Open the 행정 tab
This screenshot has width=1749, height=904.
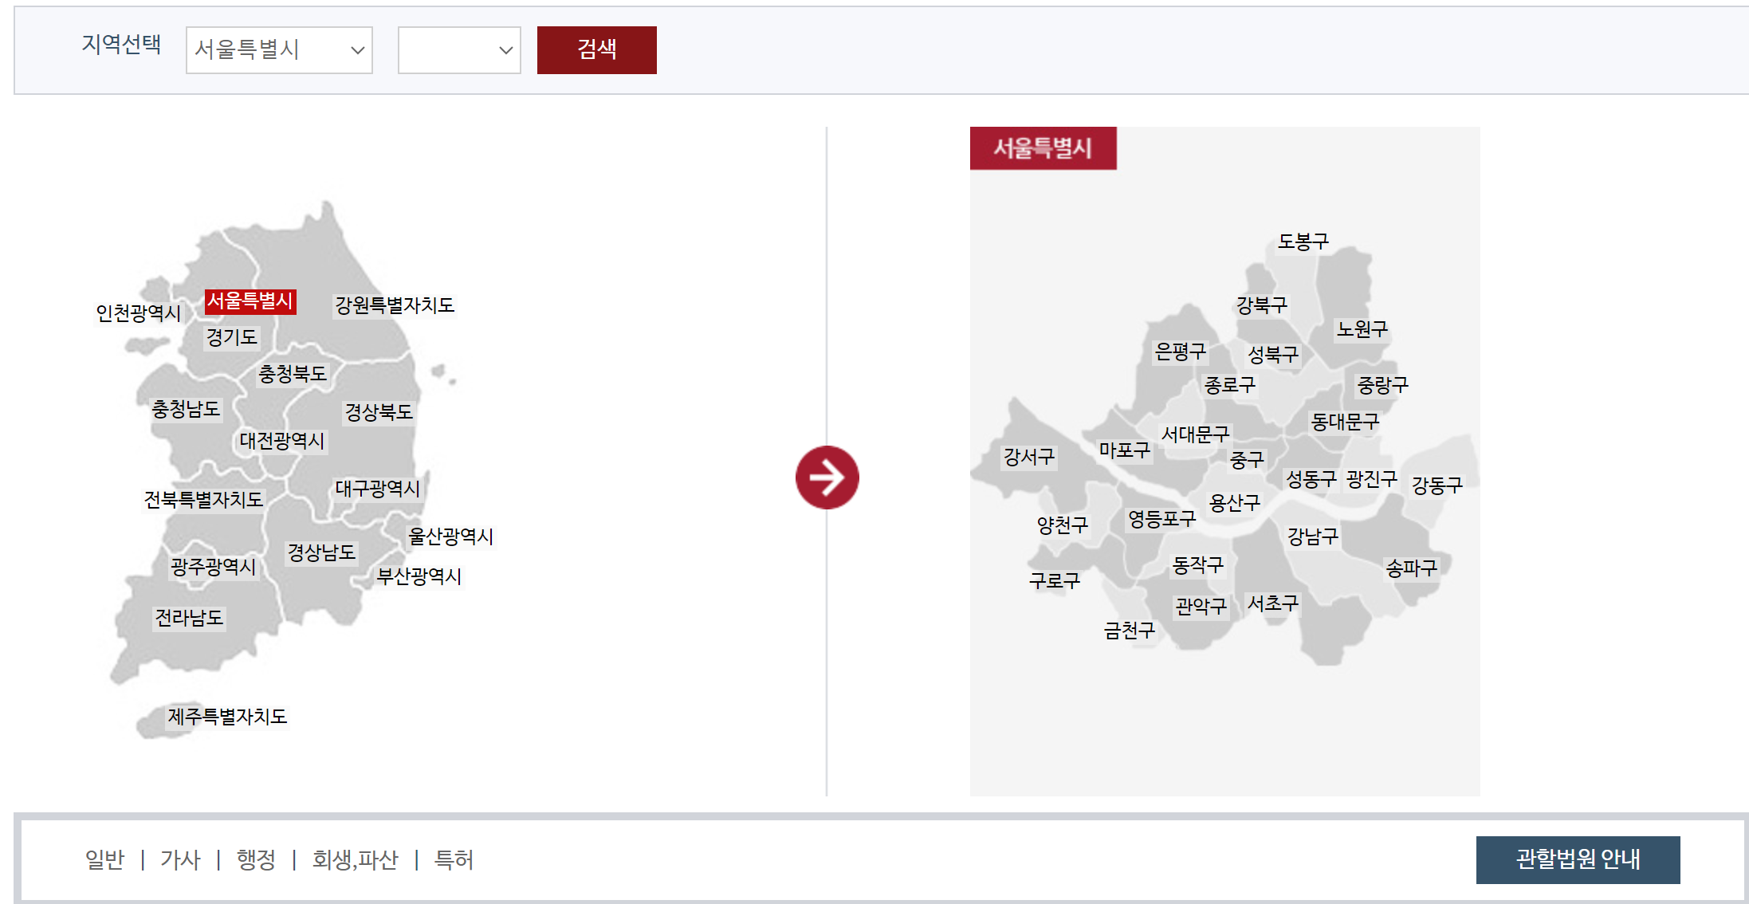click(x=256, y=859)
